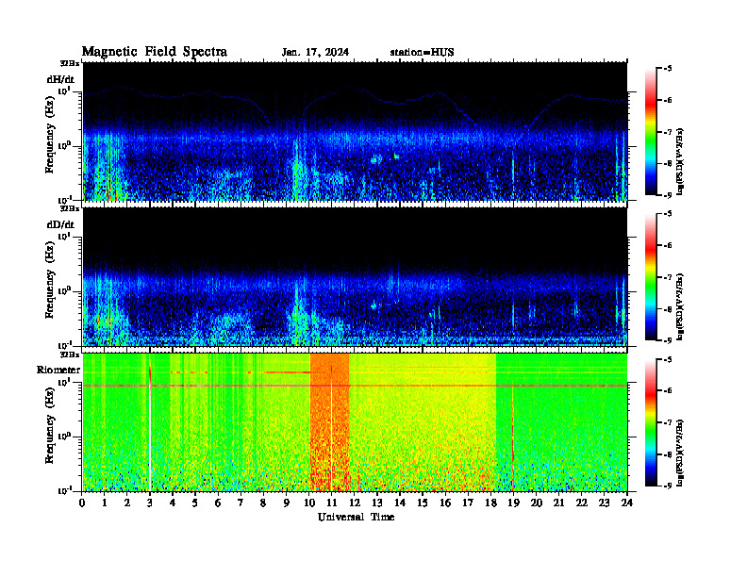Click the '-6' tick of dD/dt color bar
This screenshot has height=577, width=747.
(x=668, y=246)
